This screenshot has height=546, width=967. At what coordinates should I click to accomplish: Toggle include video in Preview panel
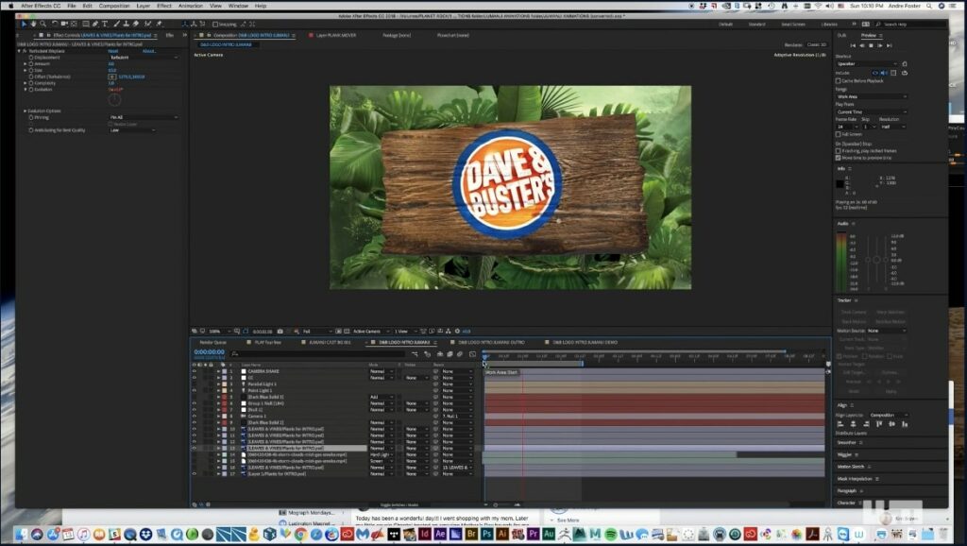(x=874, y=73)
